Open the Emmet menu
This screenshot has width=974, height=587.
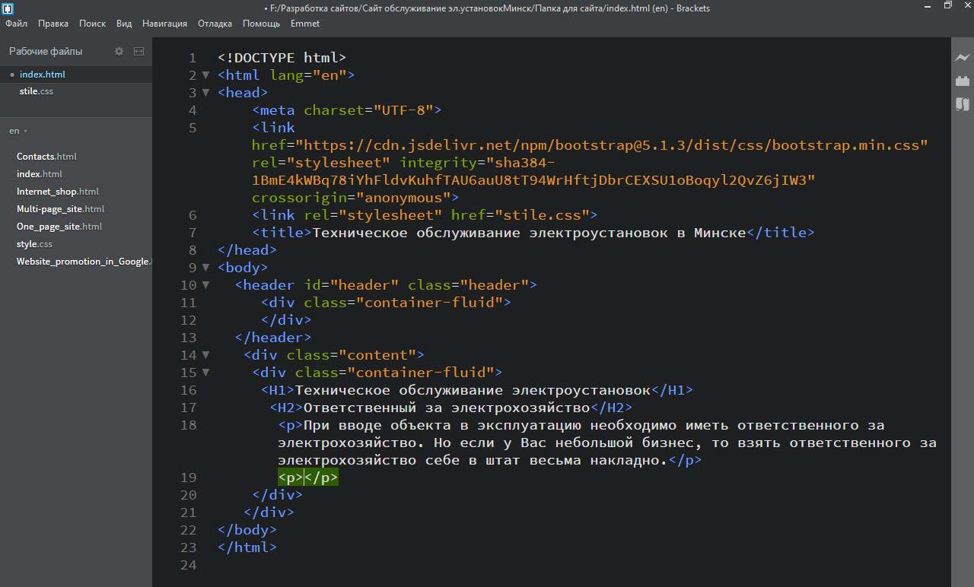tap(304, 24)
